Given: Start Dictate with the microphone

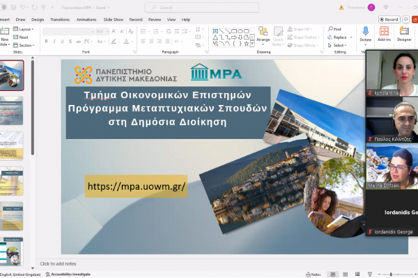Looking at the screenshot, I should pos(366,32).
